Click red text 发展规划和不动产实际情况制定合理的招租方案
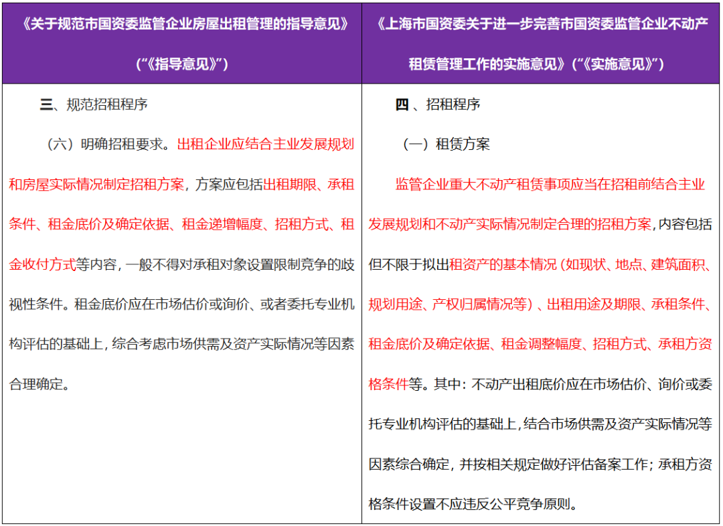 coord(509,224)
